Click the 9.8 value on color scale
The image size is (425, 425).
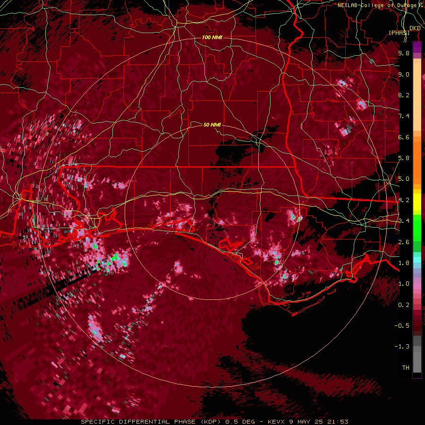(x=404, y=53)
